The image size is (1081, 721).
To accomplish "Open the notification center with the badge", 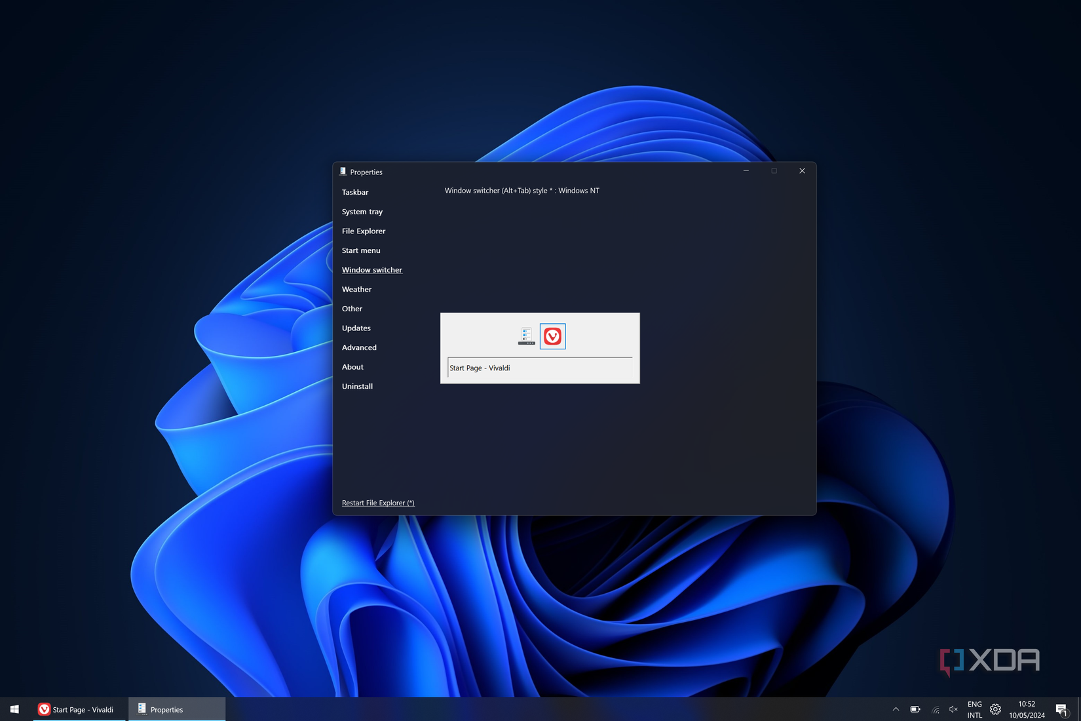I will [x=1061, y=709].
